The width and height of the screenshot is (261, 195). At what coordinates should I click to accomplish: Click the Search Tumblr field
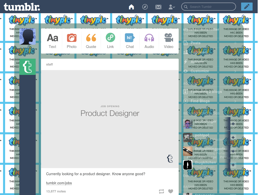coord(208,7)
